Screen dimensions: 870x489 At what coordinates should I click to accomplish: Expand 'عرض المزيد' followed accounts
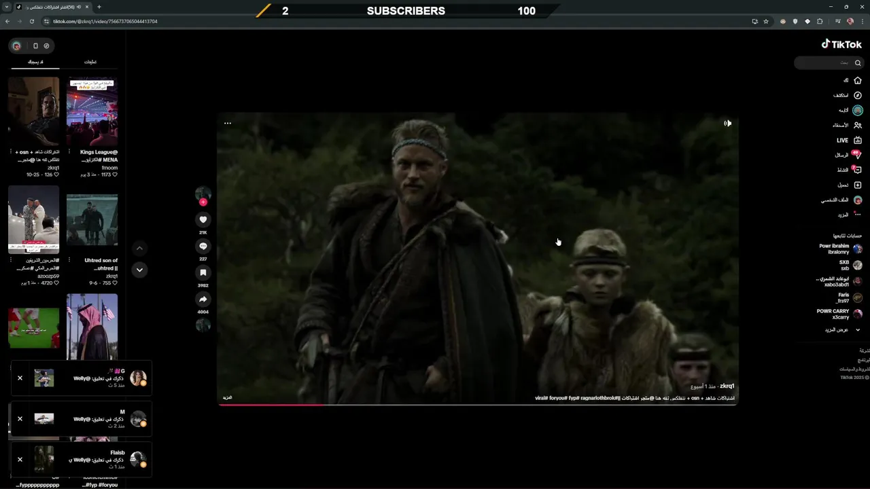843,329
